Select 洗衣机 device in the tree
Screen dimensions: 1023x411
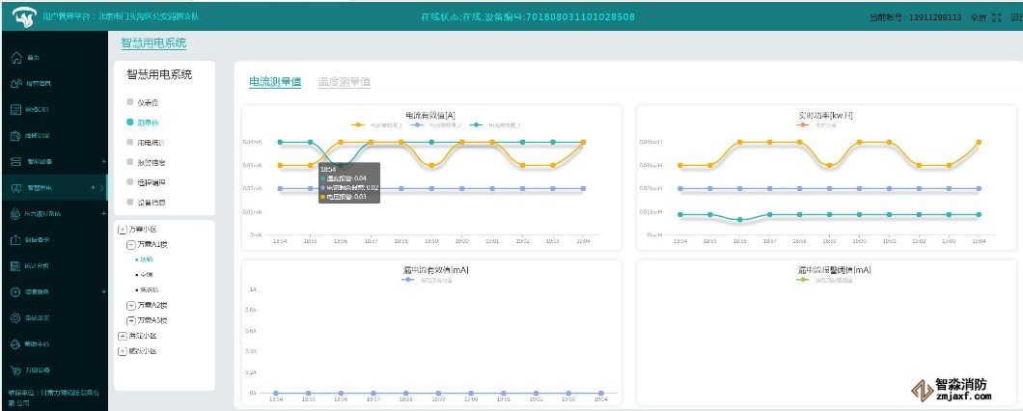pyautogui.click(x=147, y=289)
